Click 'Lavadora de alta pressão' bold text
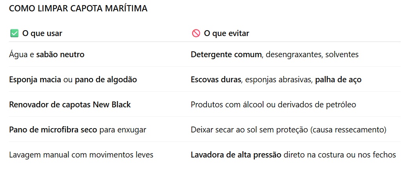 (236, 155)
